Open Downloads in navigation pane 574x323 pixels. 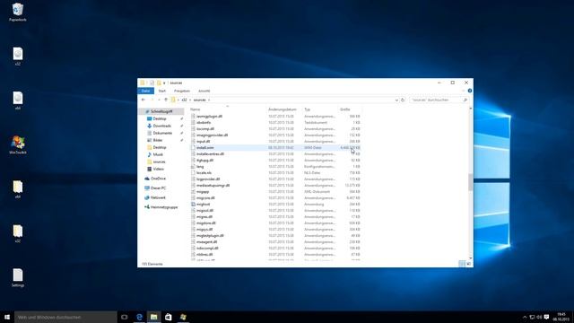(161, 126)
